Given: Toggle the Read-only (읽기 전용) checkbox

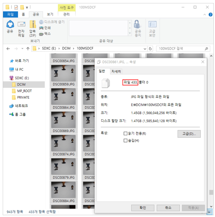Looking at the screenshot, I should click(125, 134).
